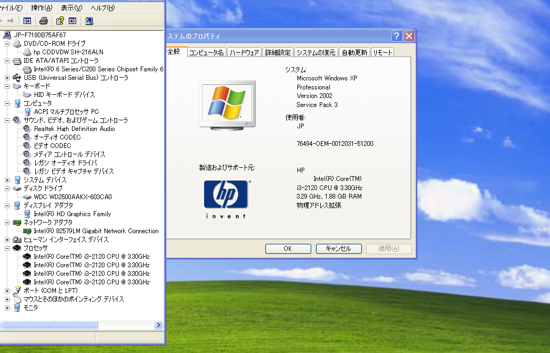Viewport: 550px width, 353px height.
Task: Switch to the 自動更新 tab
Action: click(354, 52)
